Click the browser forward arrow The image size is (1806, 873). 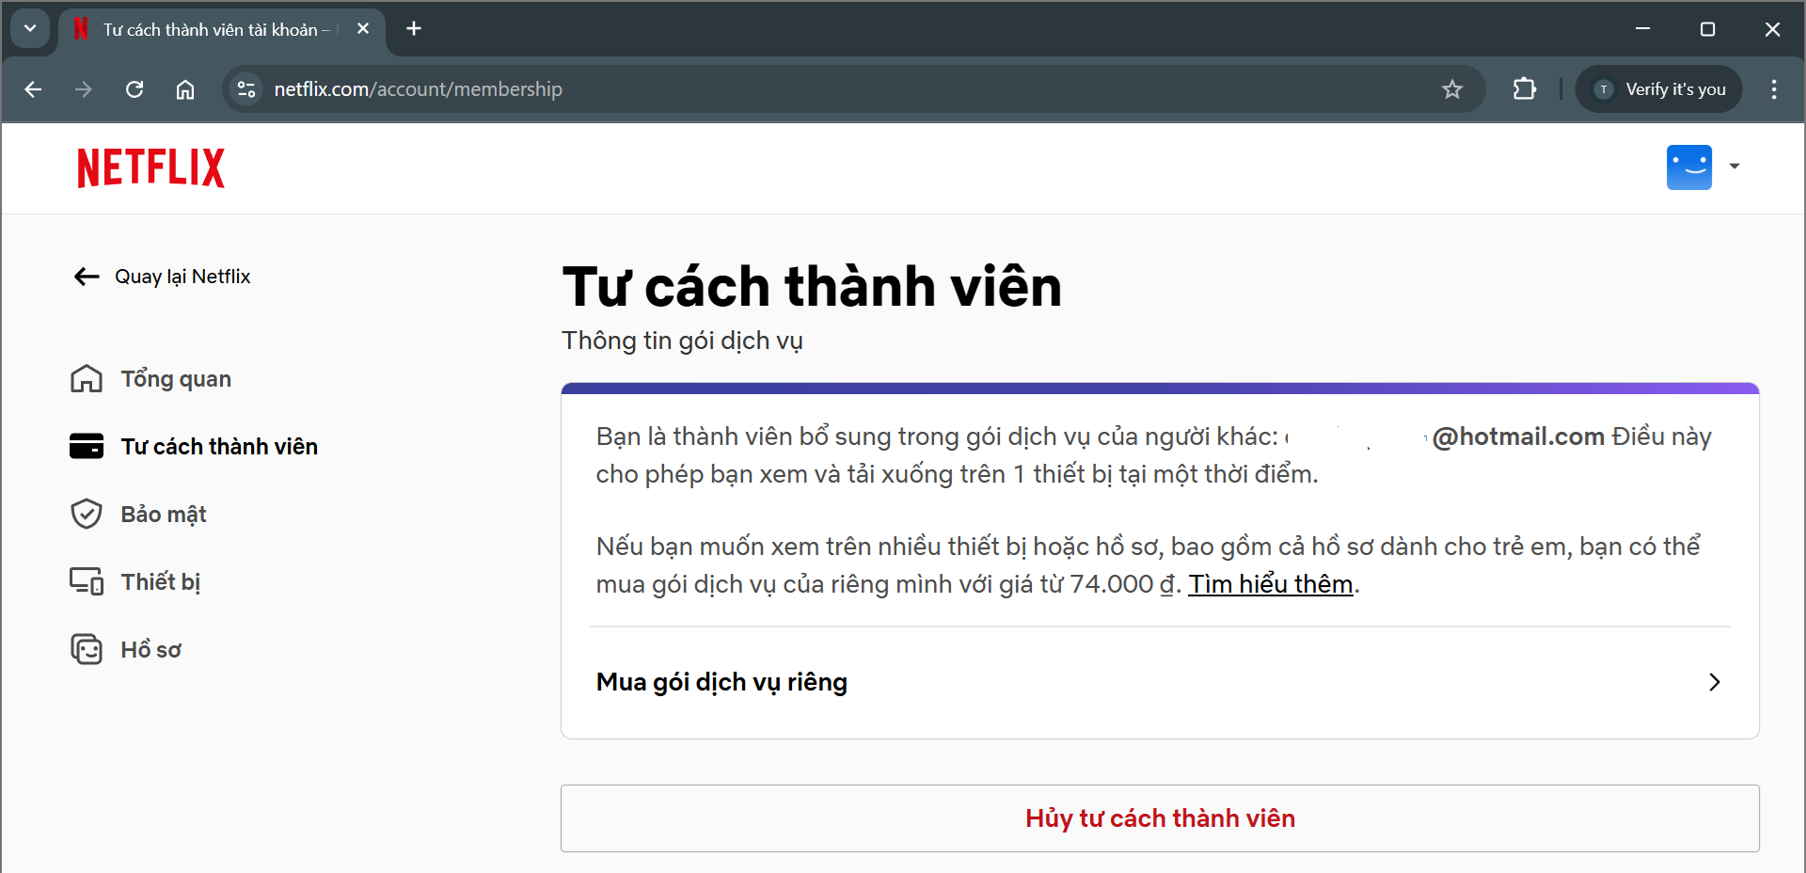[x=84, y=89]
